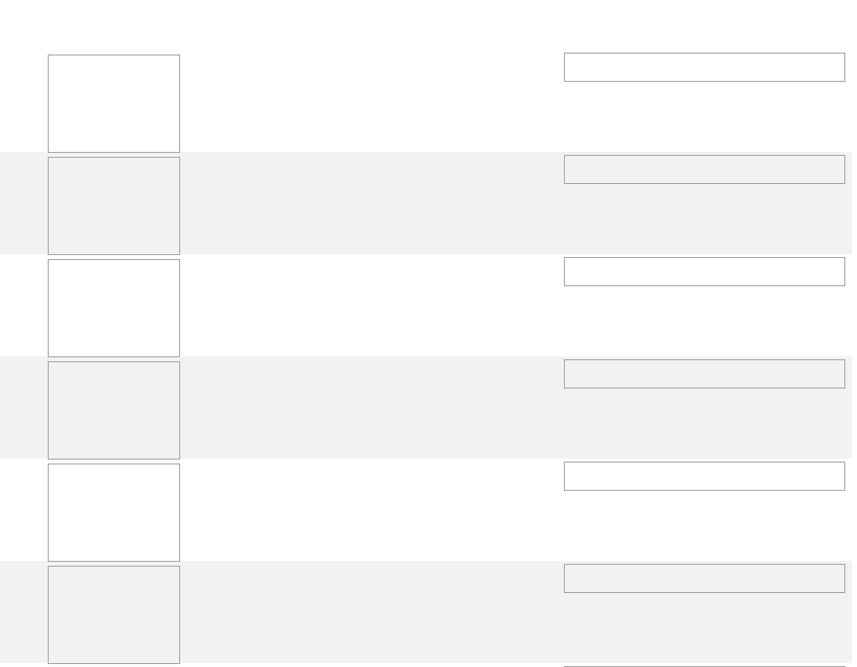The width and height of the screenshot is (857, 667).
Task: Click the third row's empty middle area
Action: click(370, 308)
